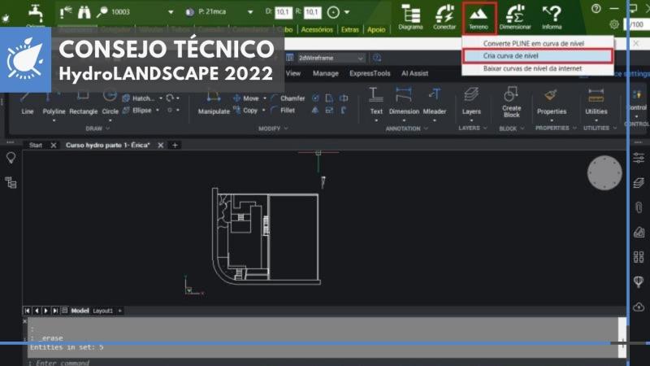Select the Origem faucet icon
The width and height of the screenshot is (650, 366).
tap(36, 13)
